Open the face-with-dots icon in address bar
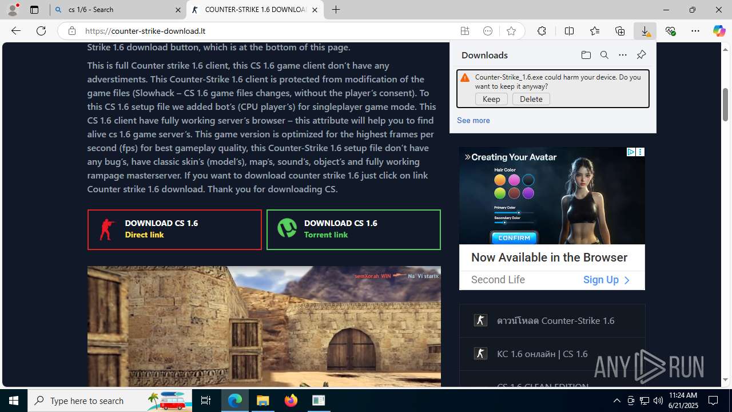Viewport: 732px width, 412px height. pyautogui.click(x=488, y=31)
